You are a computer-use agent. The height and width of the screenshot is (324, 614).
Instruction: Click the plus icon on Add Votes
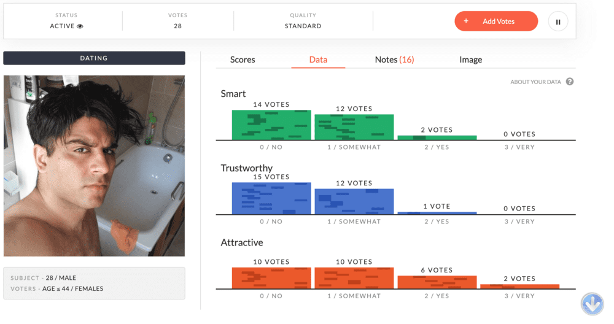[466, 21]
